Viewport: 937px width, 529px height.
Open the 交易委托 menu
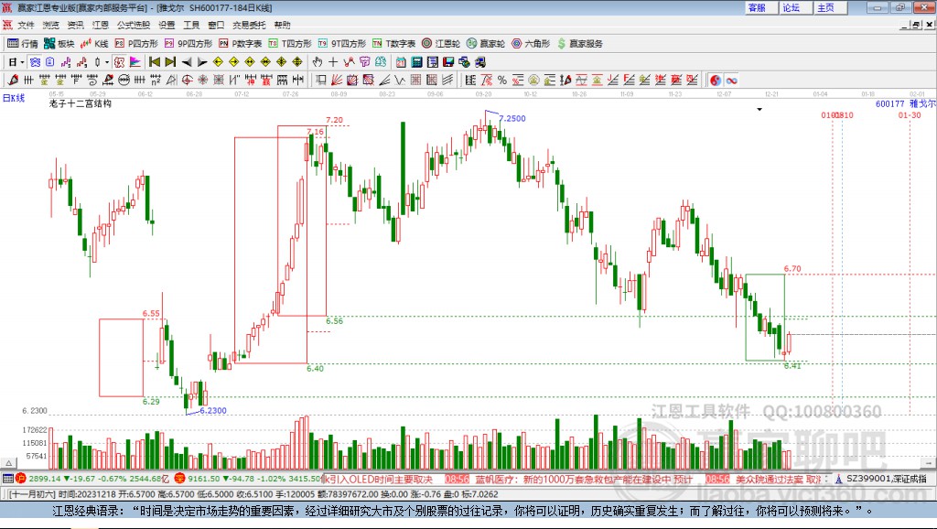pyautogui.click(x=249, y=25)
